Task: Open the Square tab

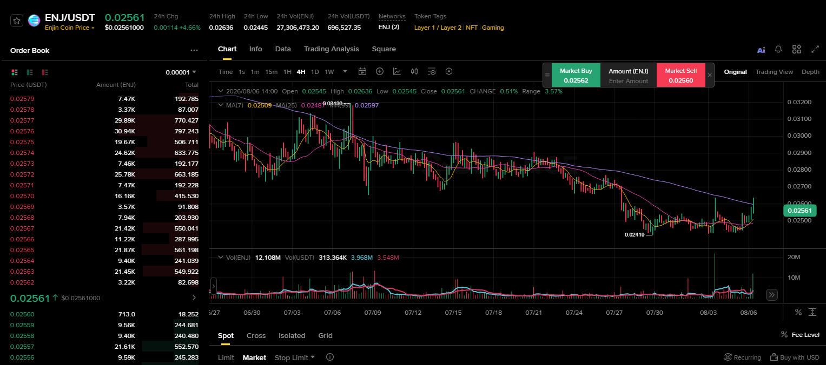Action: (x=384, y=49)
